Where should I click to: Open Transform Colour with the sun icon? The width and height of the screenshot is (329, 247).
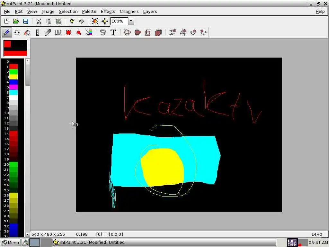pyautogui.click(x=95, y=21)
